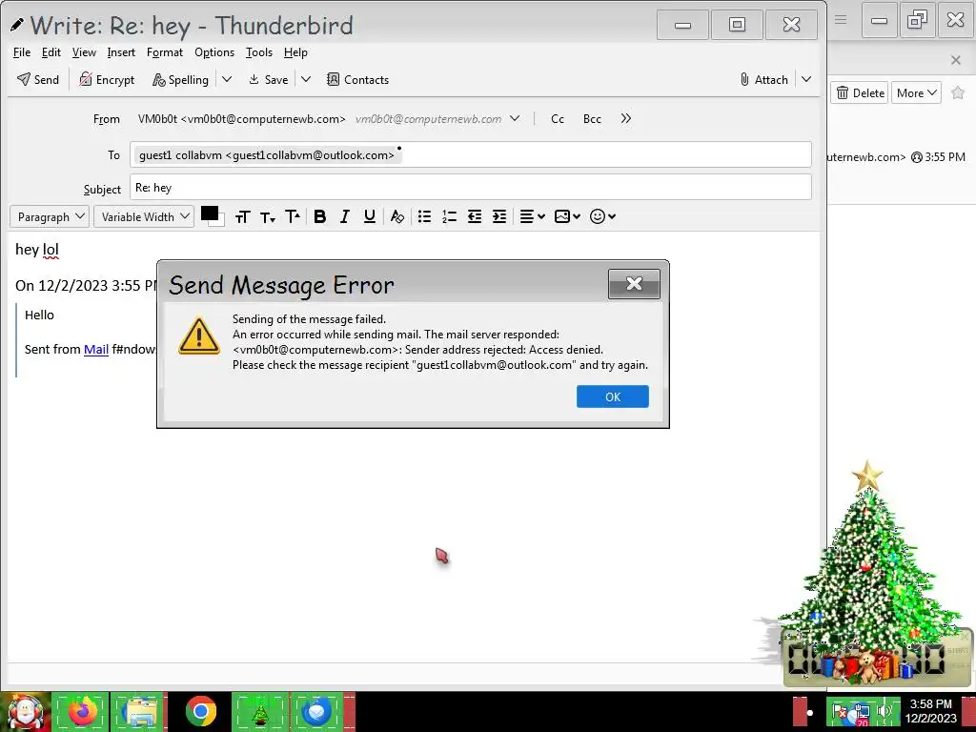Open Google Chrome from the taskbar
The image size is (976, 732).
[x=200, y=711]
